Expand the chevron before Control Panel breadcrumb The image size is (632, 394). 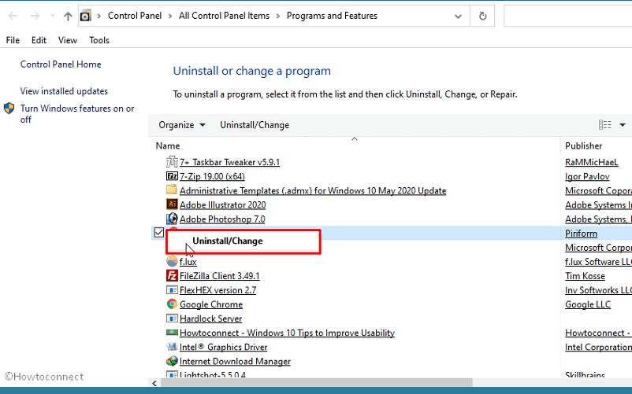click(x=99, y=16)
